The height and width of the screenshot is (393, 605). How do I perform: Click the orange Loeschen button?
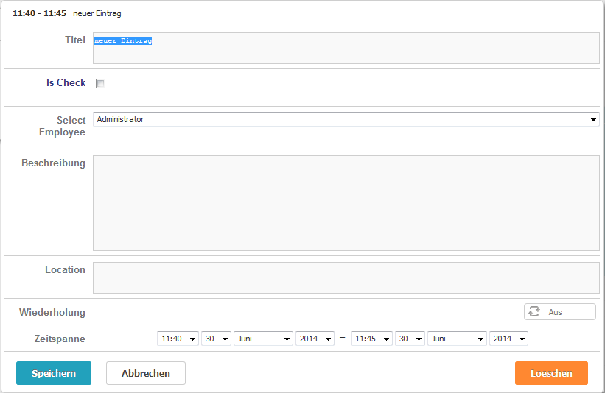(x=551, y=373)
